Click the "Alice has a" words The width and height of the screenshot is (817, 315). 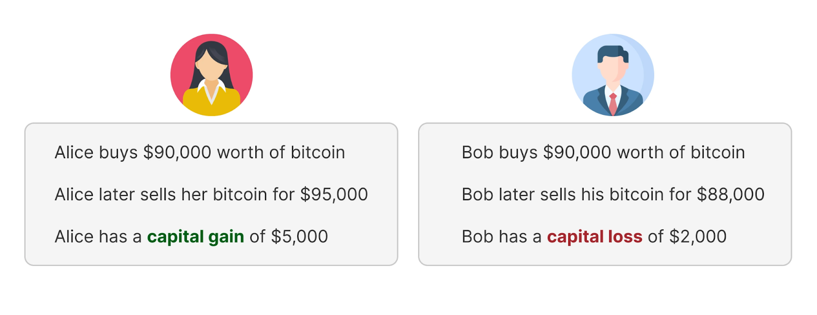click(x=98, y=236)
